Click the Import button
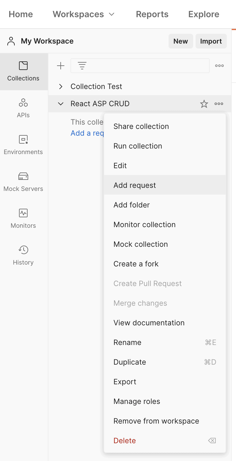Viewport: 236px width, 461px height. click(x=211, y=41)
